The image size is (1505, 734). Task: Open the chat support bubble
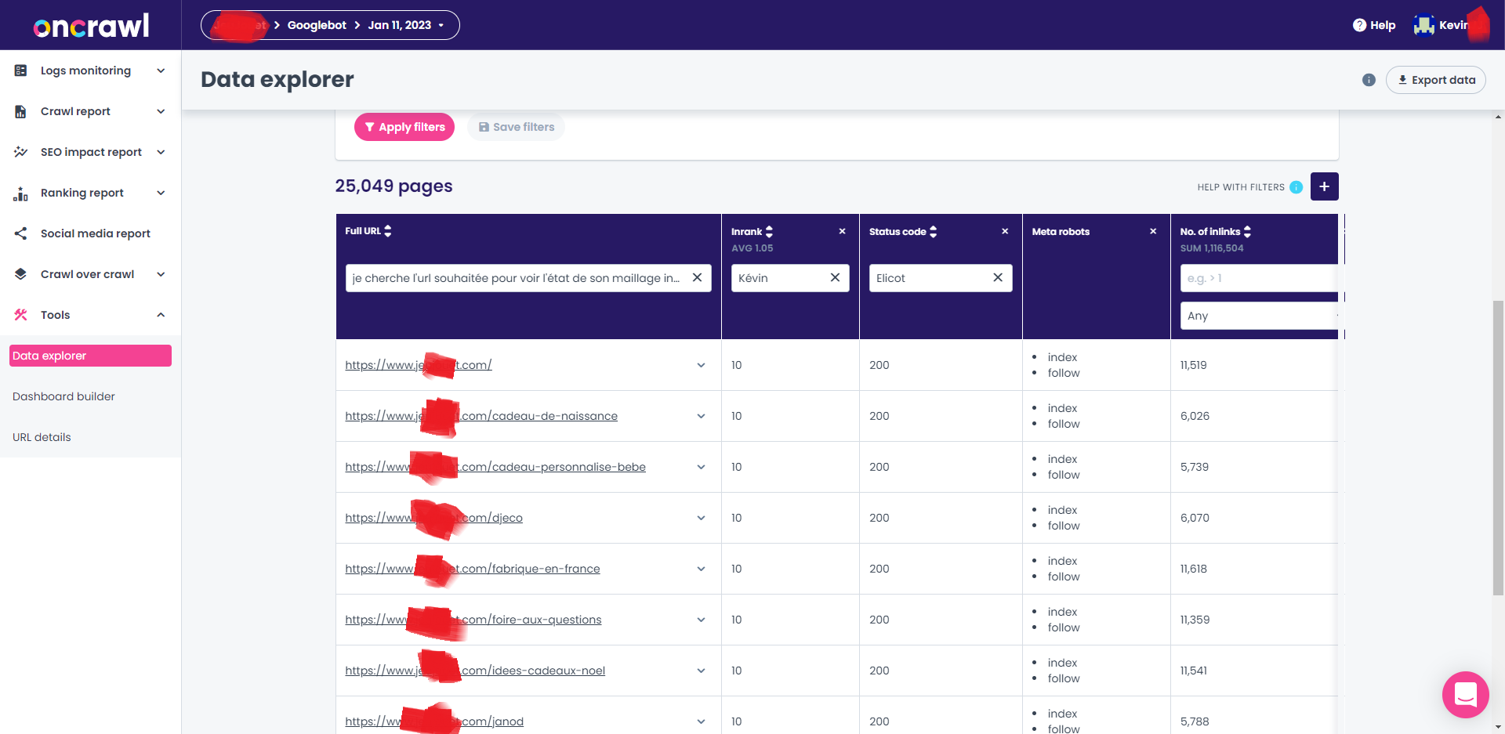[1465, 694]
